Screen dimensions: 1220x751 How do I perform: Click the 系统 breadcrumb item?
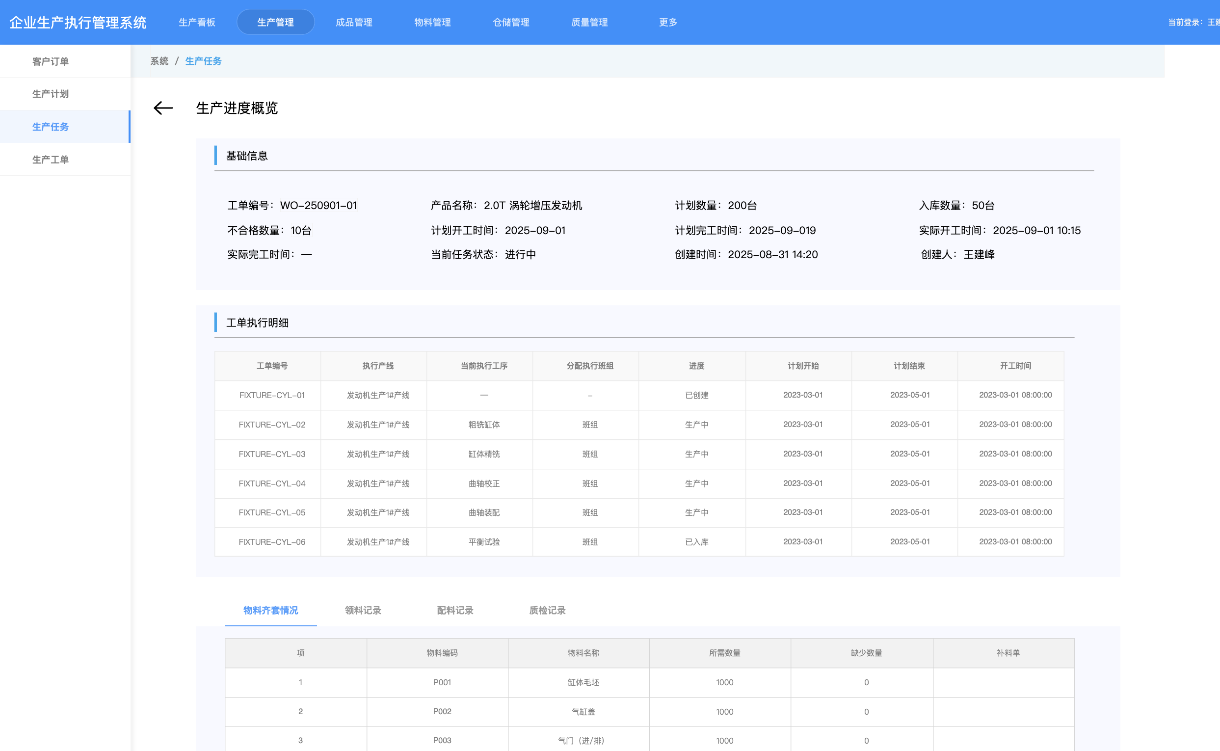pyautogui.click(x=159, y=61)
